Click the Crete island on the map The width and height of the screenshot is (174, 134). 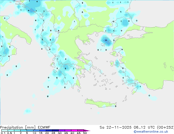[100, 103]
